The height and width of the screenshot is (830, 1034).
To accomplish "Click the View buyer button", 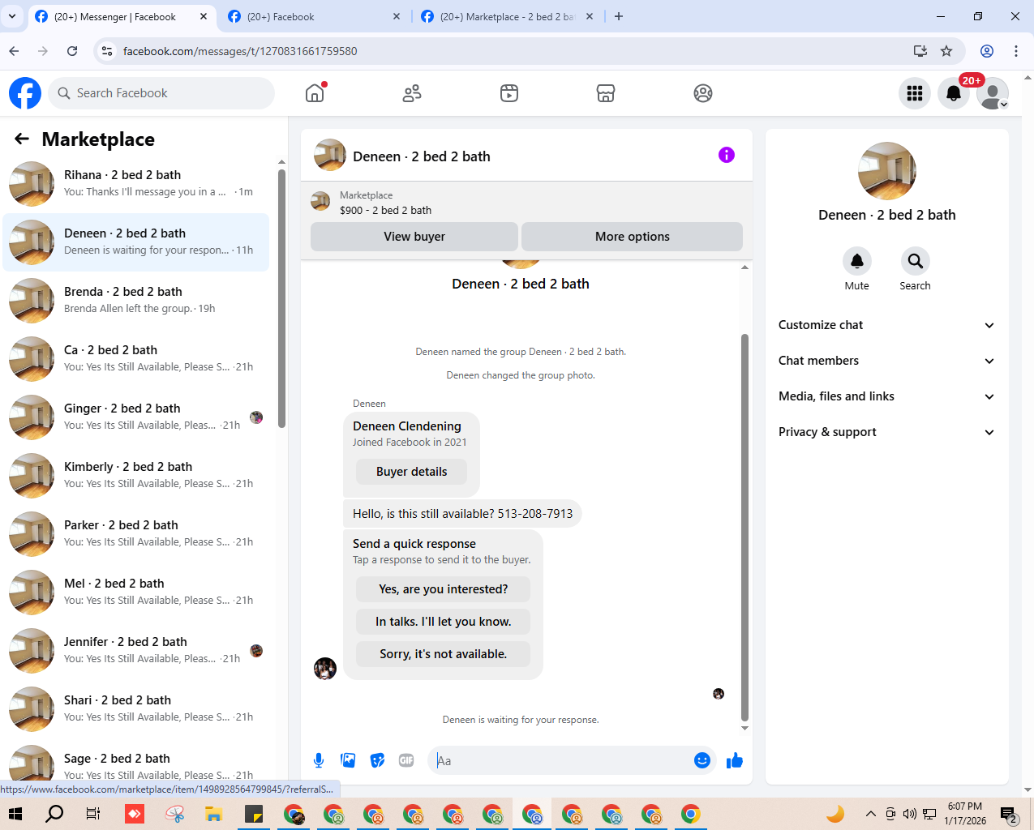I will [414, 237].
